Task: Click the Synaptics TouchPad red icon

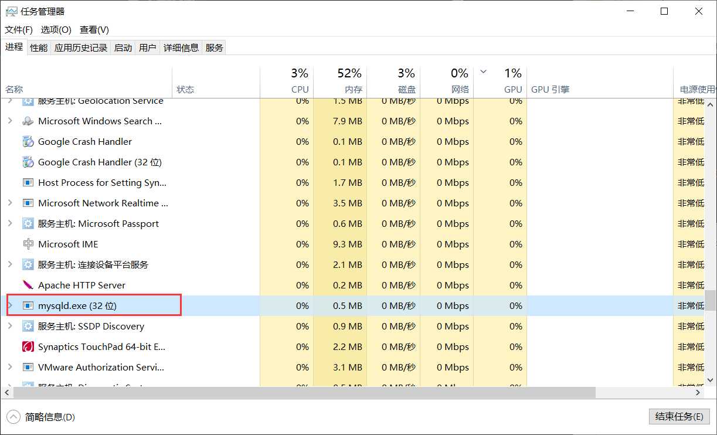Action: click(x=28, y=347)
